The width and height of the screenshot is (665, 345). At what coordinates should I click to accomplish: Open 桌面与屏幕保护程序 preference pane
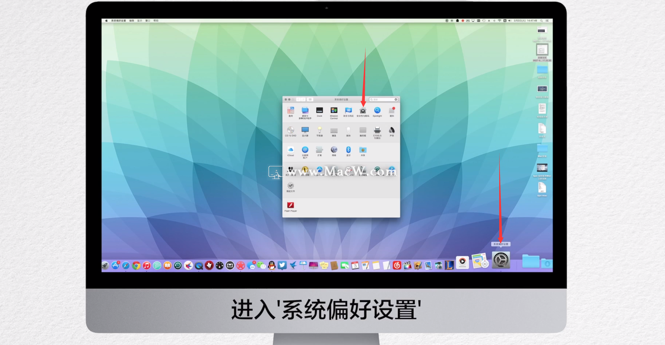pyautogui.click(x=305, y=113)
